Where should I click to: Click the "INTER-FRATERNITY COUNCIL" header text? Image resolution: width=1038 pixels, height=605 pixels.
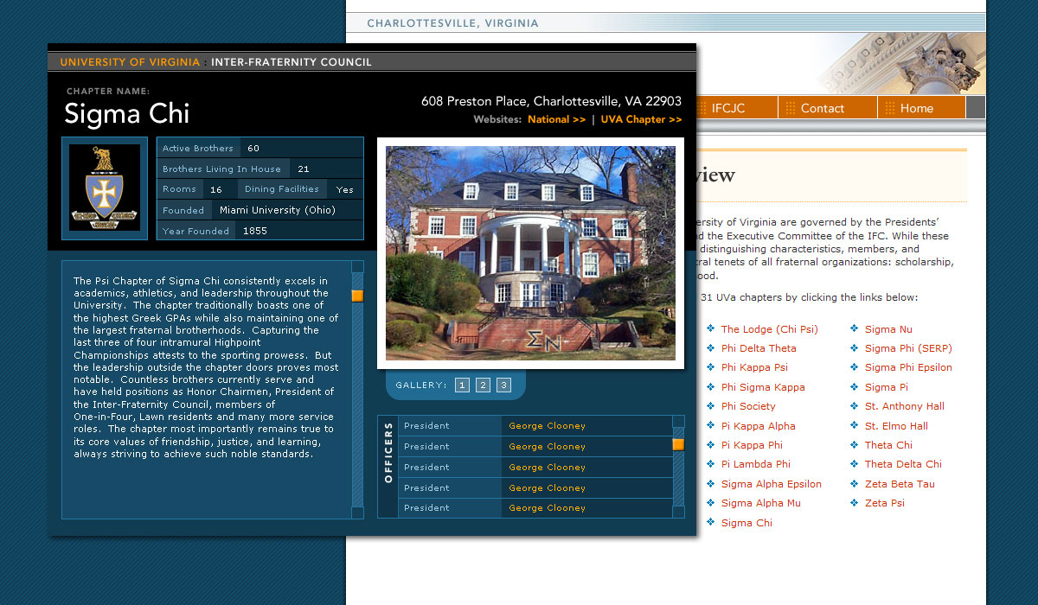(292, 62)
